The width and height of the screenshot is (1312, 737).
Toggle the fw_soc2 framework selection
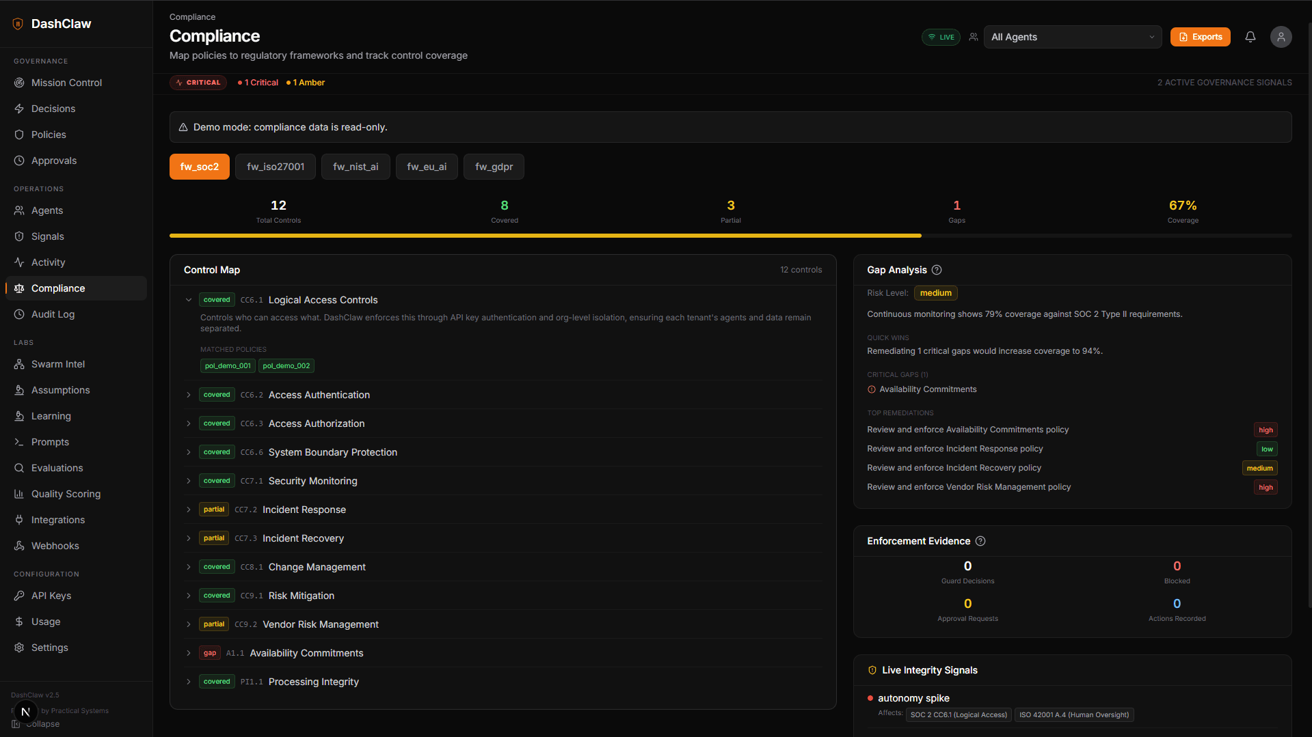click(199, 166)
